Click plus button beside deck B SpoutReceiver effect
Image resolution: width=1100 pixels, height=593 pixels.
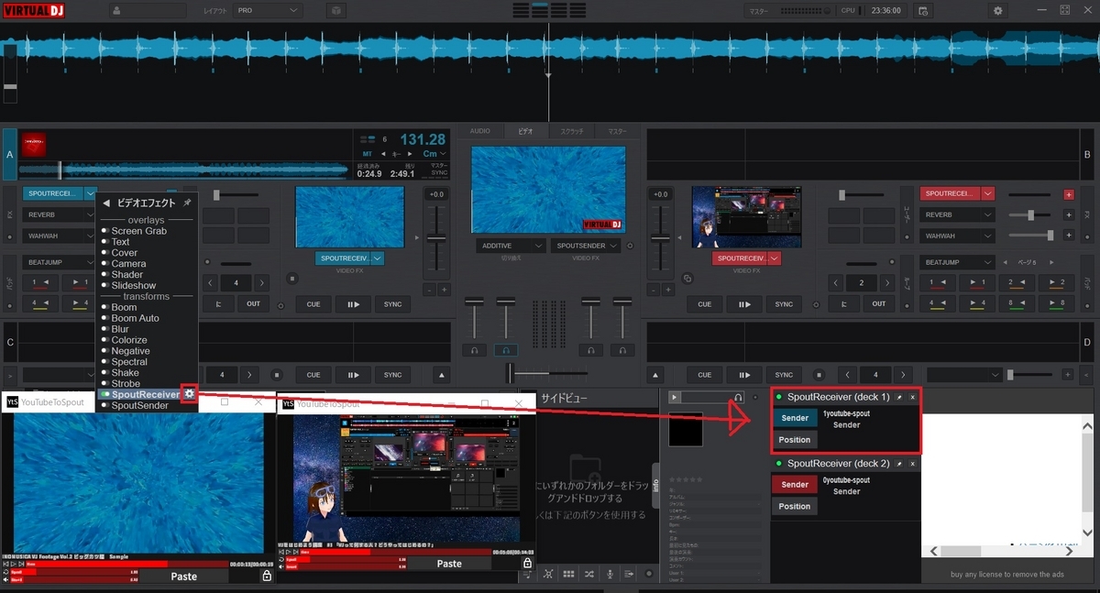pos(1068,194)
